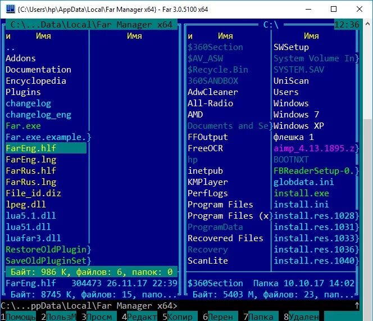373x321 pixels.
Task: Select the install.exe file
Action: 301,193
